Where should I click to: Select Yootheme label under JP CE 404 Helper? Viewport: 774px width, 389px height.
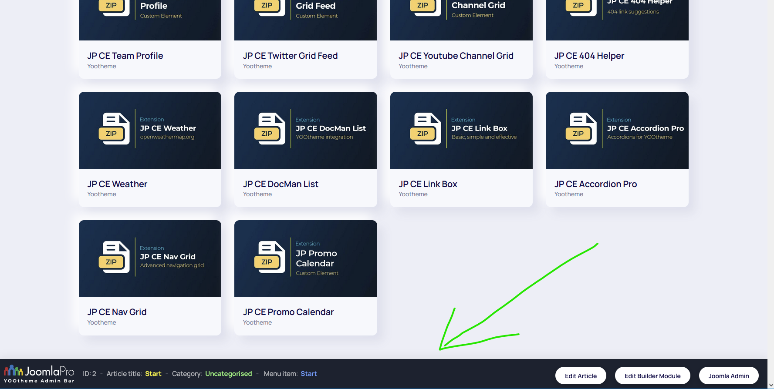pos(569,66)
